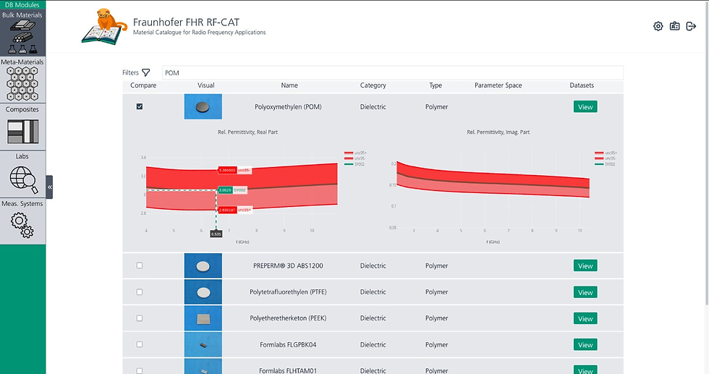
Task: Click the Rel. Permittivity, Imag. Part chart title
Action: click(x=498, y=132)
